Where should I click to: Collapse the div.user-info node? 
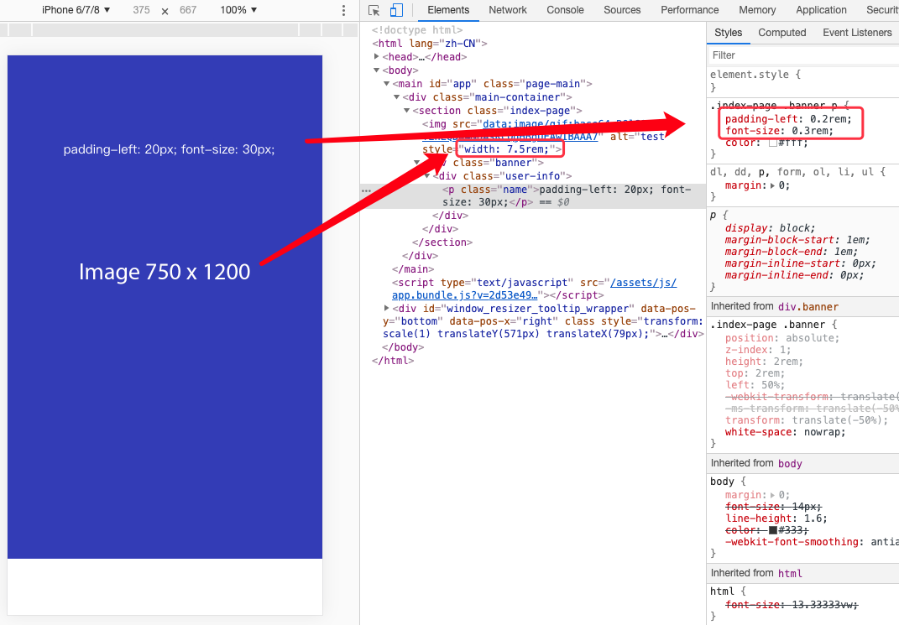pyautogui.click(x=426, y=176)
